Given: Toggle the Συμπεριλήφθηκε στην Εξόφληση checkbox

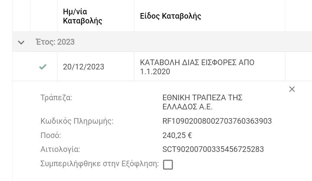Looking at the screenshot, I should point(168,165).
